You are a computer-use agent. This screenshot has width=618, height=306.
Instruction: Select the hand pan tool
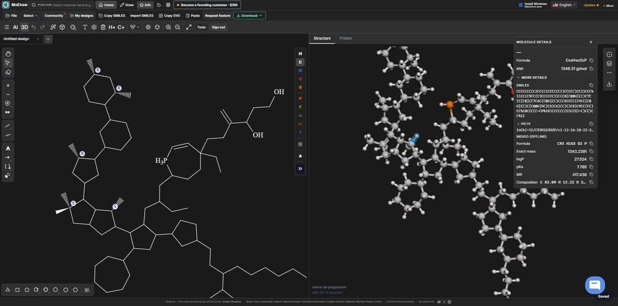point(8,54)
